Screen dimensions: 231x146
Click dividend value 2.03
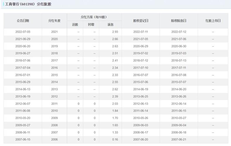[115, 104]
